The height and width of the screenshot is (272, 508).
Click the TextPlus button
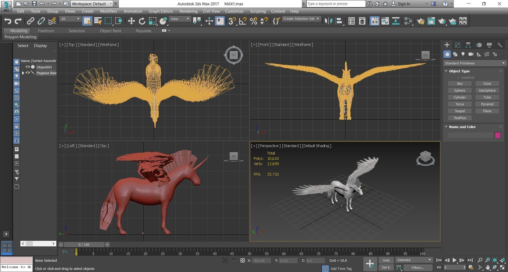point(460,118)
